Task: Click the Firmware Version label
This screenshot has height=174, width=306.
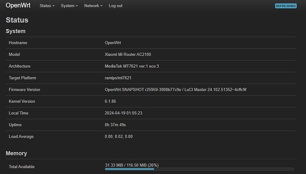Action: pyautogui.click(x=24, y=89)
